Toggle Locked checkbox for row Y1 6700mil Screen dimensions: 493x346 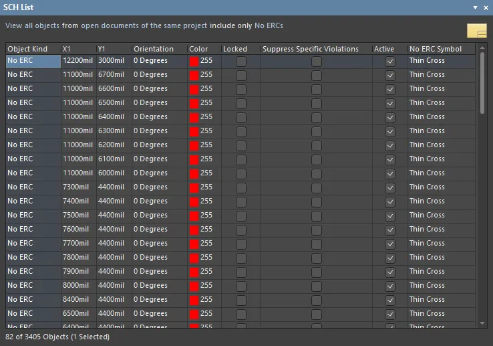pos(241,76)
